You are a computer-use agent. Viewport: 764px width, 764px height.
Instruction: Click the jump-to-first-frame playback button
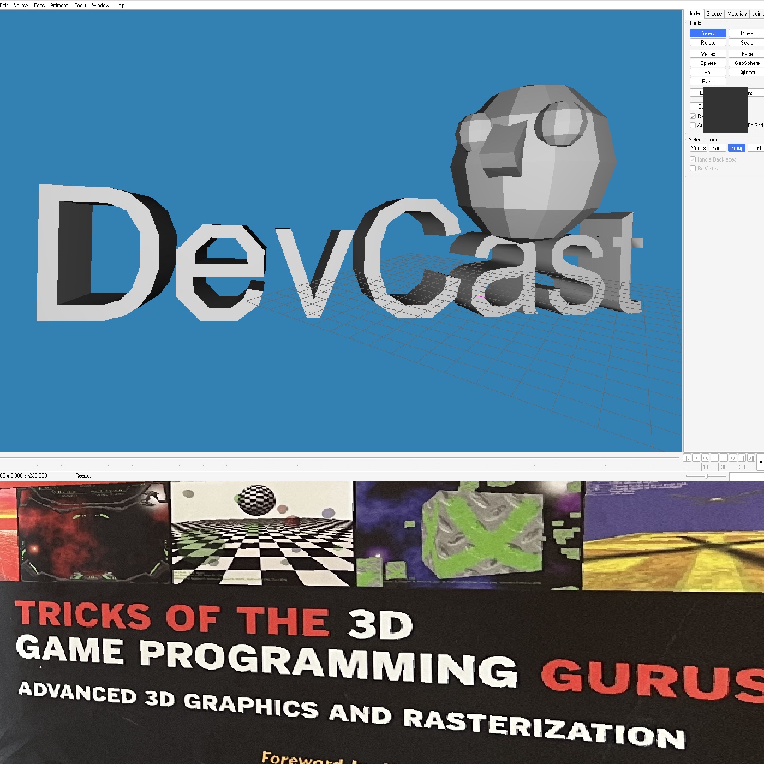(687, 458)
